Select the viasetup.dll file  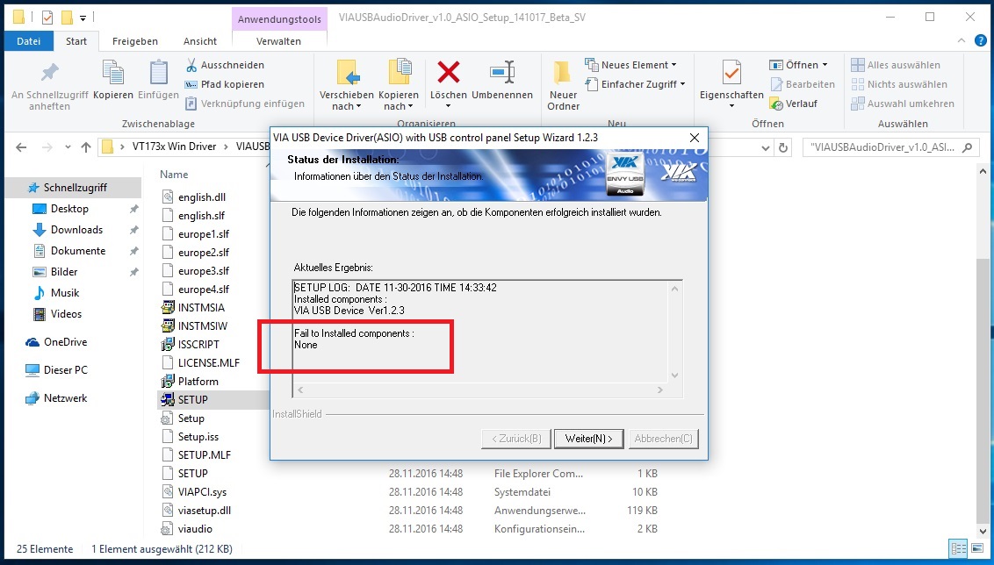point(204,510)
